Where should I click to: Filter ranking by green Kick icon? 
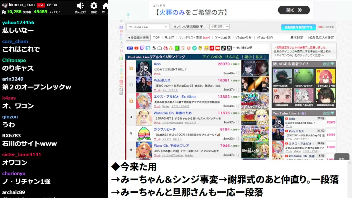click(x=177, y=48)
